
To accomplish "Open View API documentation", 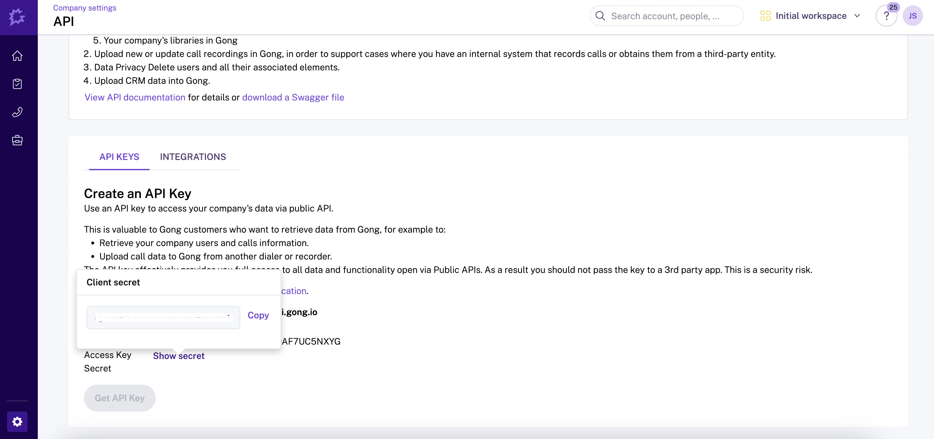I will (x=135, y=97).
